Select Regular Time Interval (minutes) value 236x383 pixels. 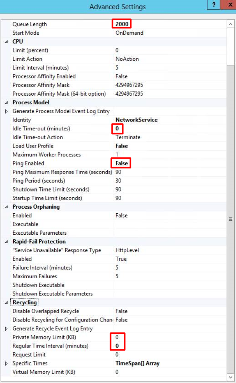117,346
